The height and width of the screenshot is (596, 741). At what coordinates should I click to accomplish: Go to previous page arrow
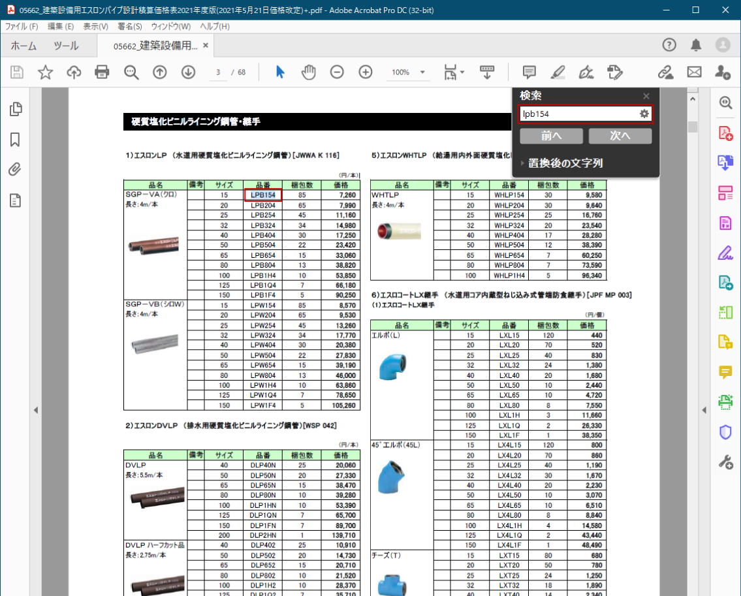[160, 72]
